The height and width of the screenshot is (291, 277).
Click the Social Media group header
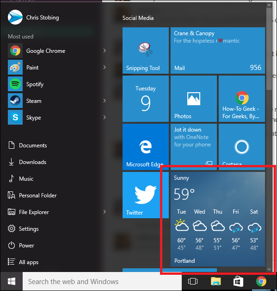pos(138,18)
